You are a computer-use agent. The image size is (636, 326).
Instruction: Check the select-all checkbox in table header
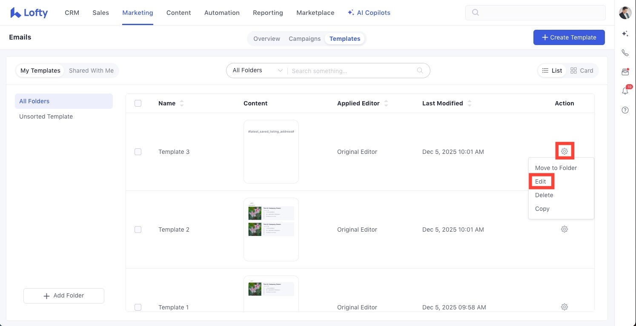point(138,103)
